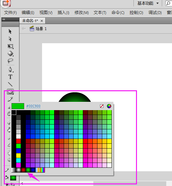
Task: Select the Oval shape tool
Action: 10,92
